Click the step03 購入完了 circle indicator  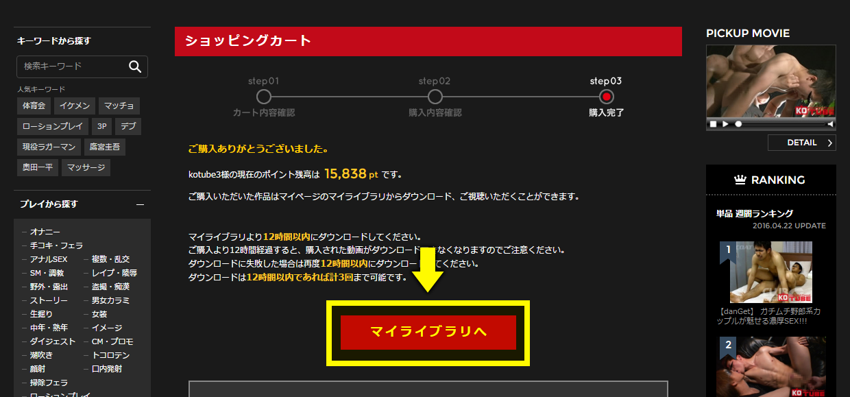tap(606, 97)
